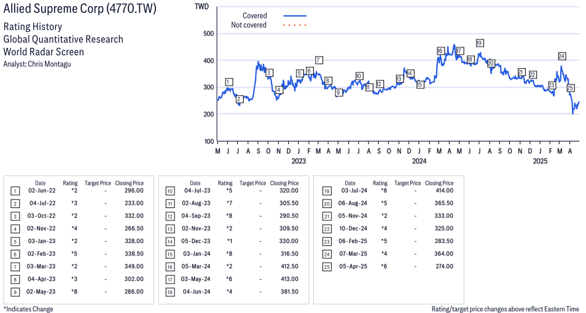Click closing price 381.50 for 04-Jun-24
Screen dimensions: 586x313
click(289, 292)
